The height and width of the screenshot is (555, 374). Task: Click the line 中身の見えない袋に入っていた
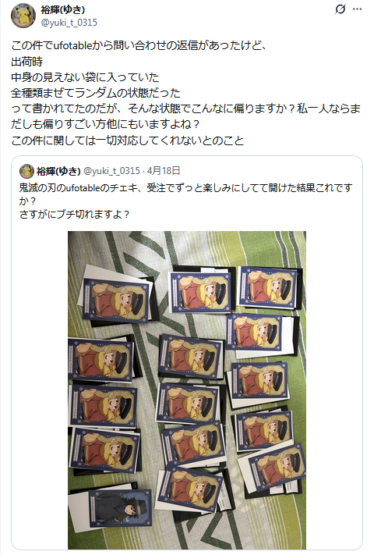[x=85, y=77]
